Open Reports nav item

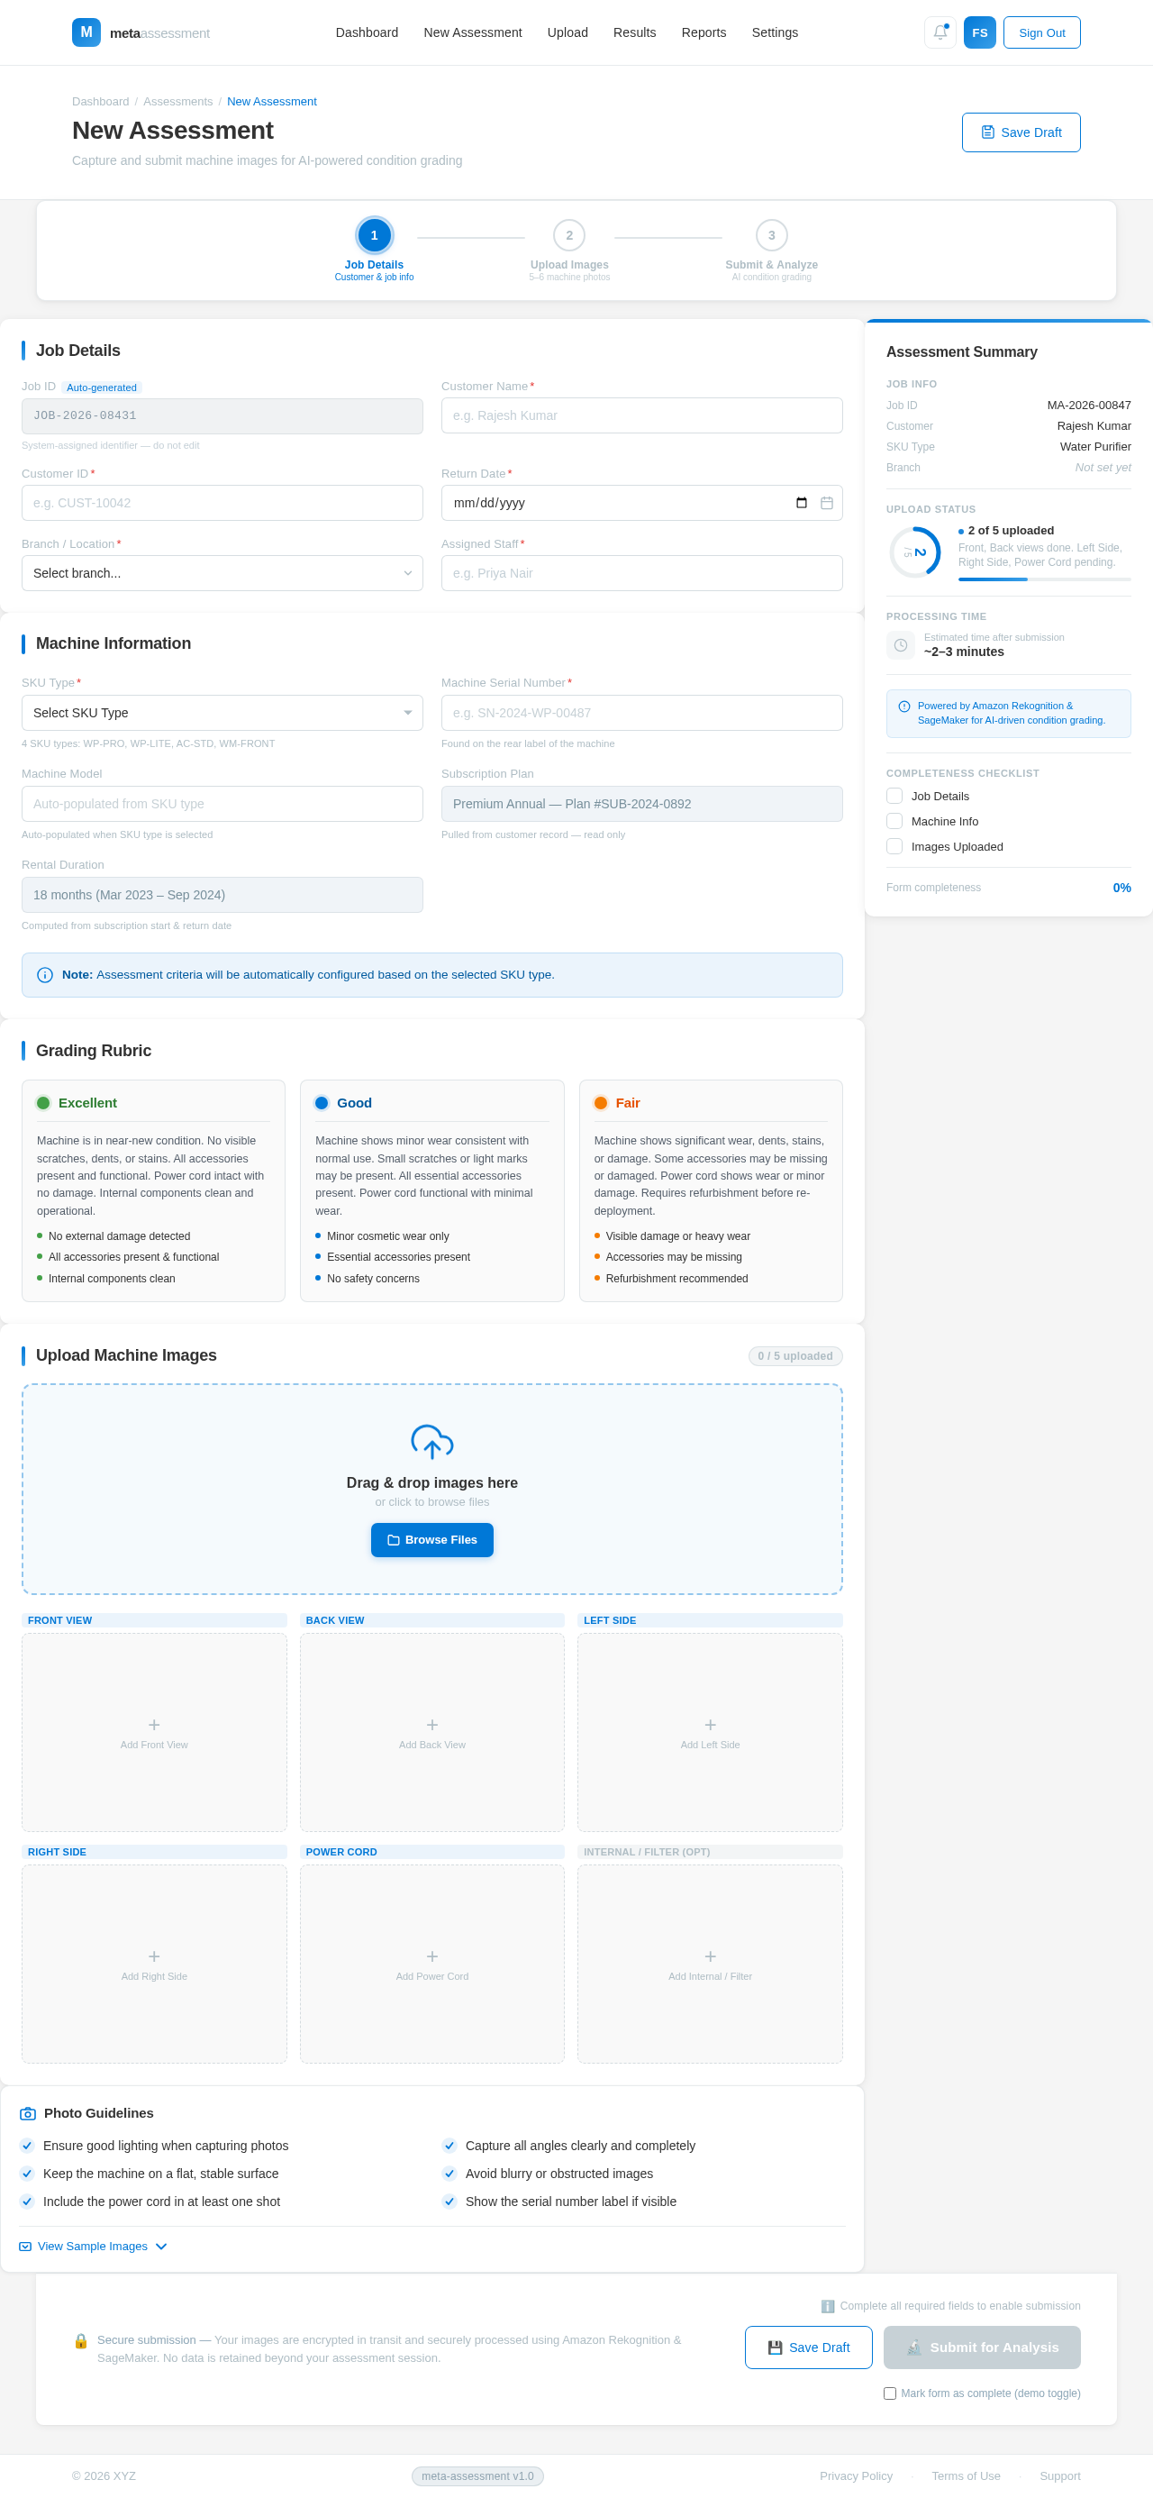click(703, 32)
